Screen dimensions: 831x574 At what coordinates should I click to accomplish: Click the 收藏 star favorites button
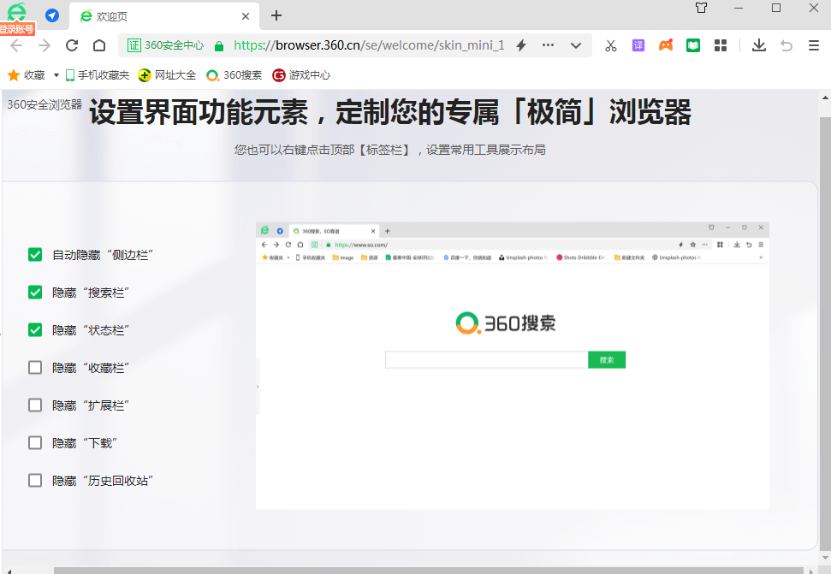click(x=26, y=75)
